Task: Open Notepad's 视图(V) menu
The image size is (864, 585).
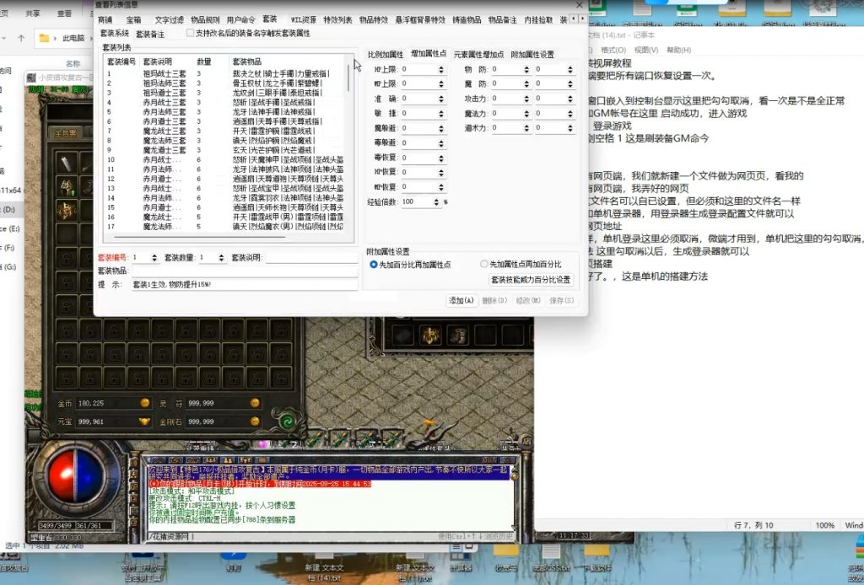Action: [x=646, y=50]
